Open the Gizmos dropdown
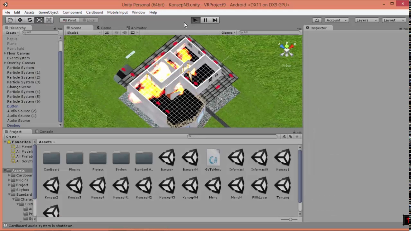This screenshot has height=231, width=411. pyautogui.click(x=228, y=33)
